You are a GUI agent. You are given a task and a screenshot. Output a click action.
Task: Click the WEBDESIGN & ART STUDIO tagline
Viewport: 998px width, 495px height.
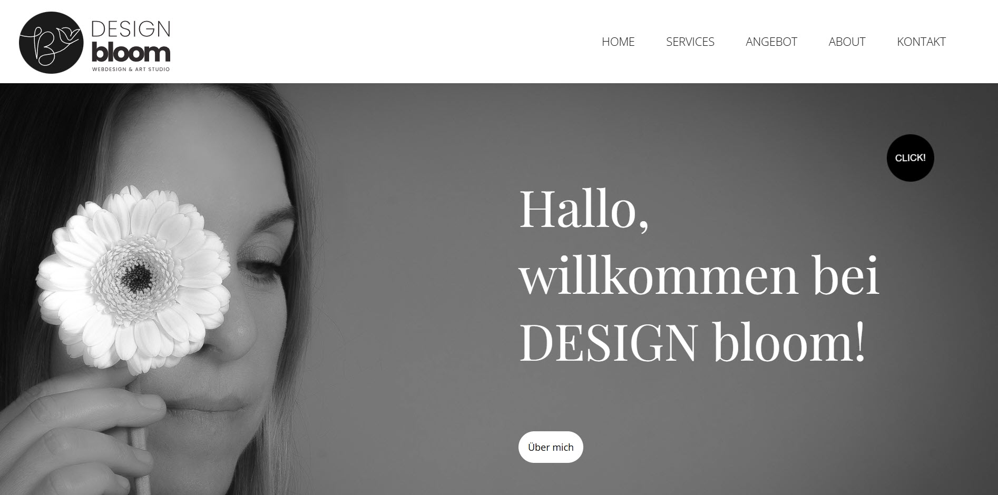131,69
